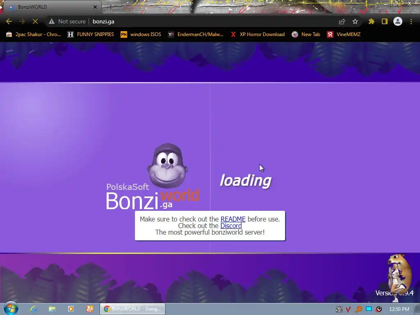
Task: Open the Discord link
Action: click(231, 226)
